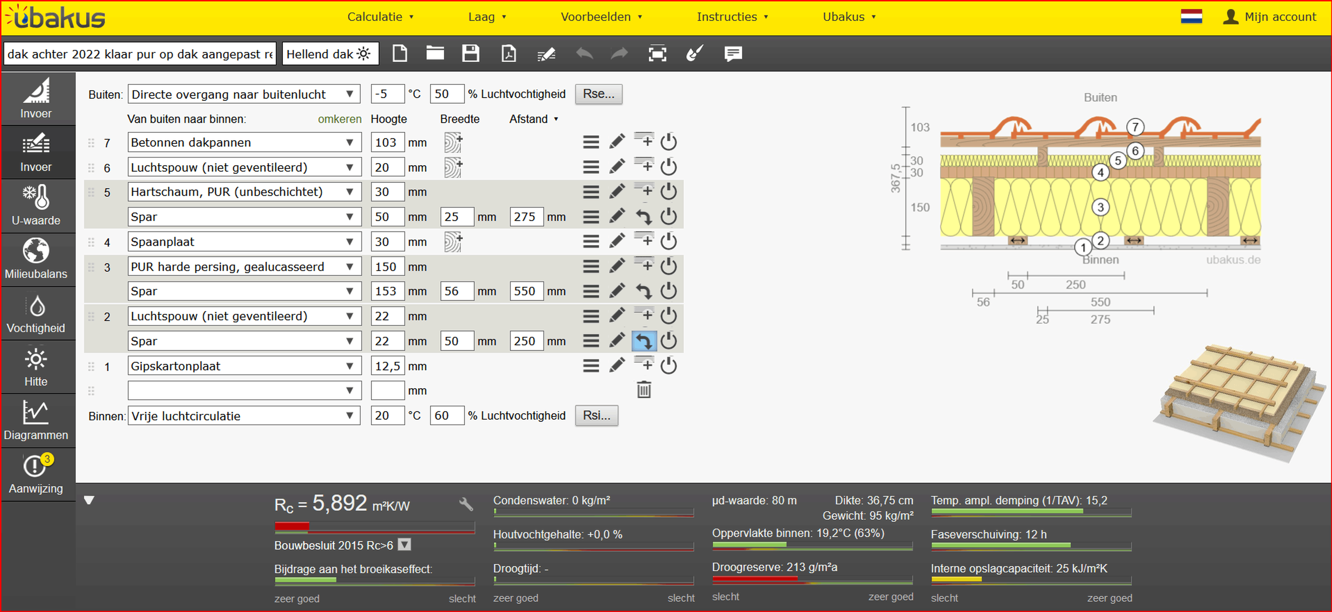The height and width of the screenshot is (612, 1332).
Task: Toggle power icon for Betonnen dakpannen layer
Action: tap(669, 142)
